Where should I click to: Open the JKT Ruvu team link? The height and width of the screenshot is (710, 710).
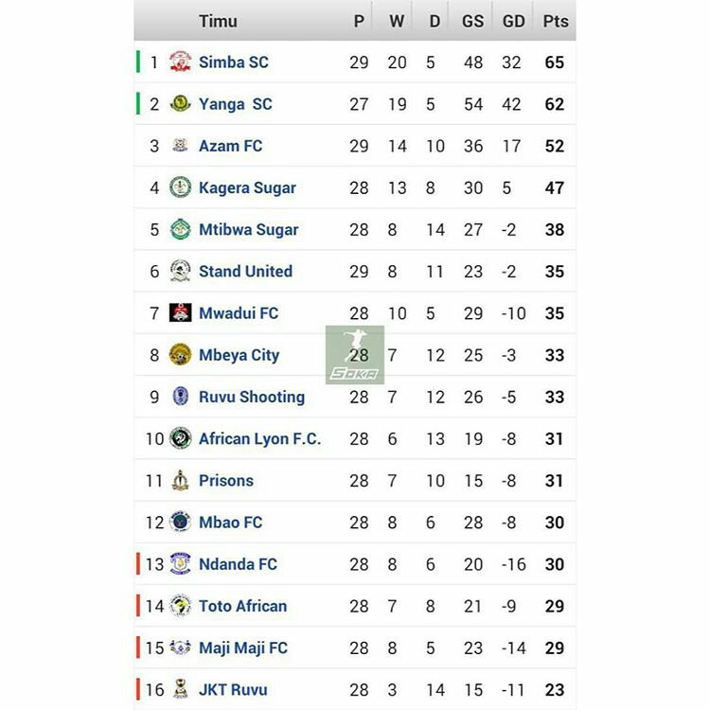[x=233, y=689]
